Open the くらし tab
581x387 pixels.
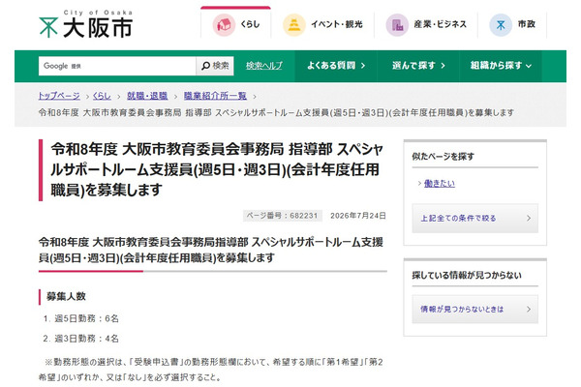(235, 23)
